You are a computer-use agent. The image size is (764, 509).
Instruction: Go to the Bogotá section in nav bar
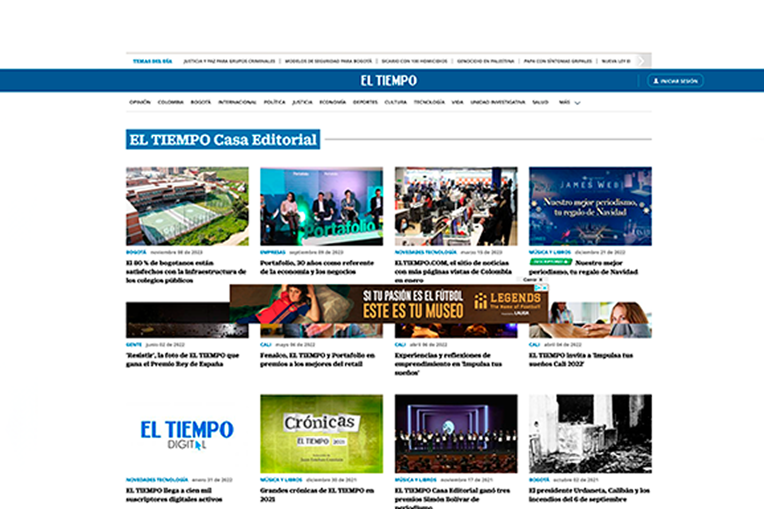(x=201, y=102)
